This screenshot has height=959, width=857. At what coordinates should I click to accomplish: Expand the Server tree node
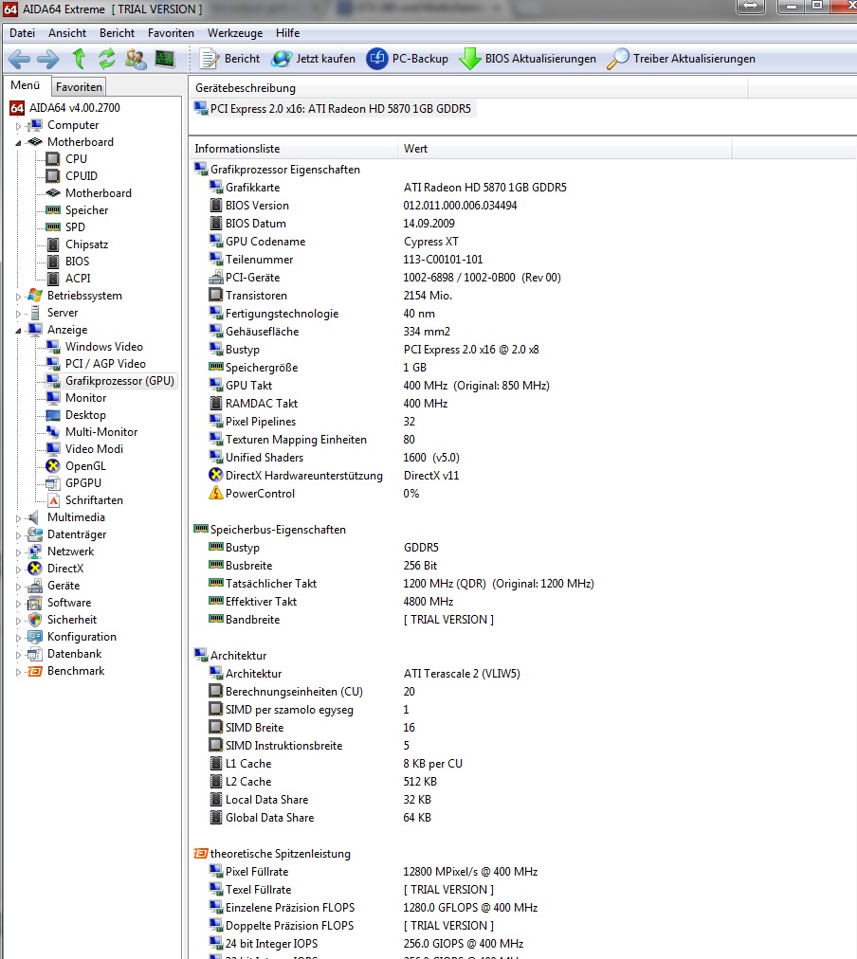(18, 314)
